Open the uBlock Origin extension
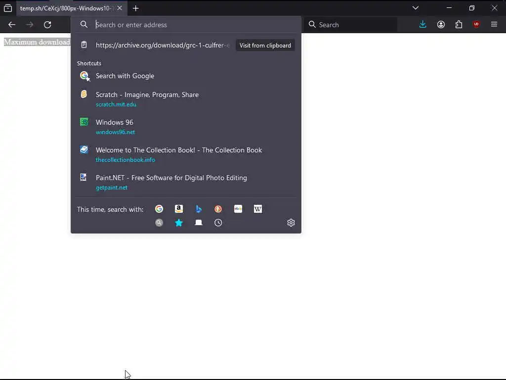The image size is (506, 380). pos(476,25)
